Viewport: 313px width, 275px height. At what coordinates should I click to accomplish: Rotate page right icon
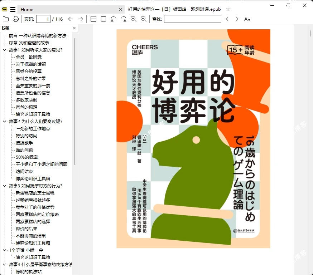pos(124,19)
